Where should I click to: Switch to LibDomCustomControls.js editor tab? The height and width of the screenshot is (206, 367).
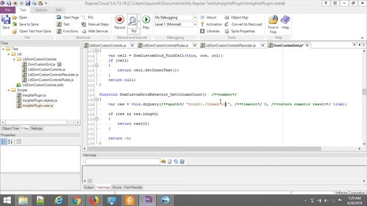107,45
